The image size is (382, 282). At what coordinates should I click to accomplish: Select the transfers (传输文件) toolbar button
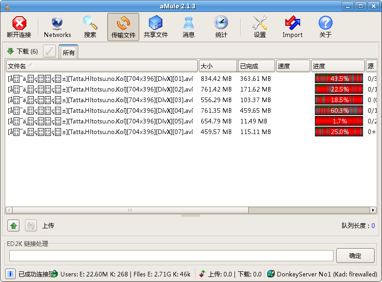click(x=123, y=27)
